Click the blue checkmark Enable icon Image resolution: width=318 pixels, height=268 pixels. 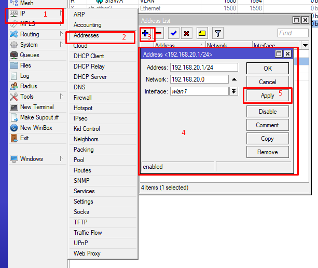tap(174, 33)
